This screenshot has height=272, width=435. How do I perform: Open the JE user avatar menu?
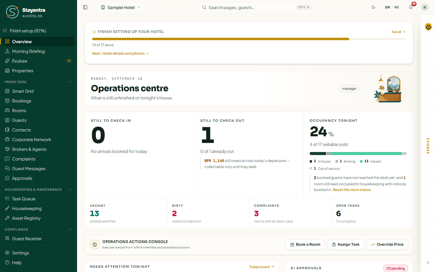click(x=425, y=7)
